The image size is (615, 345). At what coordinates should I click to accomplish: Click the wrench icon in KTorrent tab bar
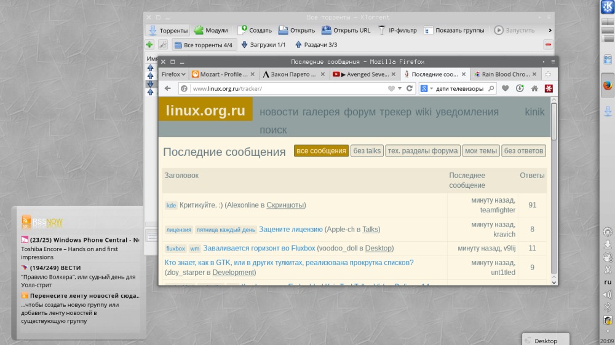pyautogui.click(x=163, y=45)
